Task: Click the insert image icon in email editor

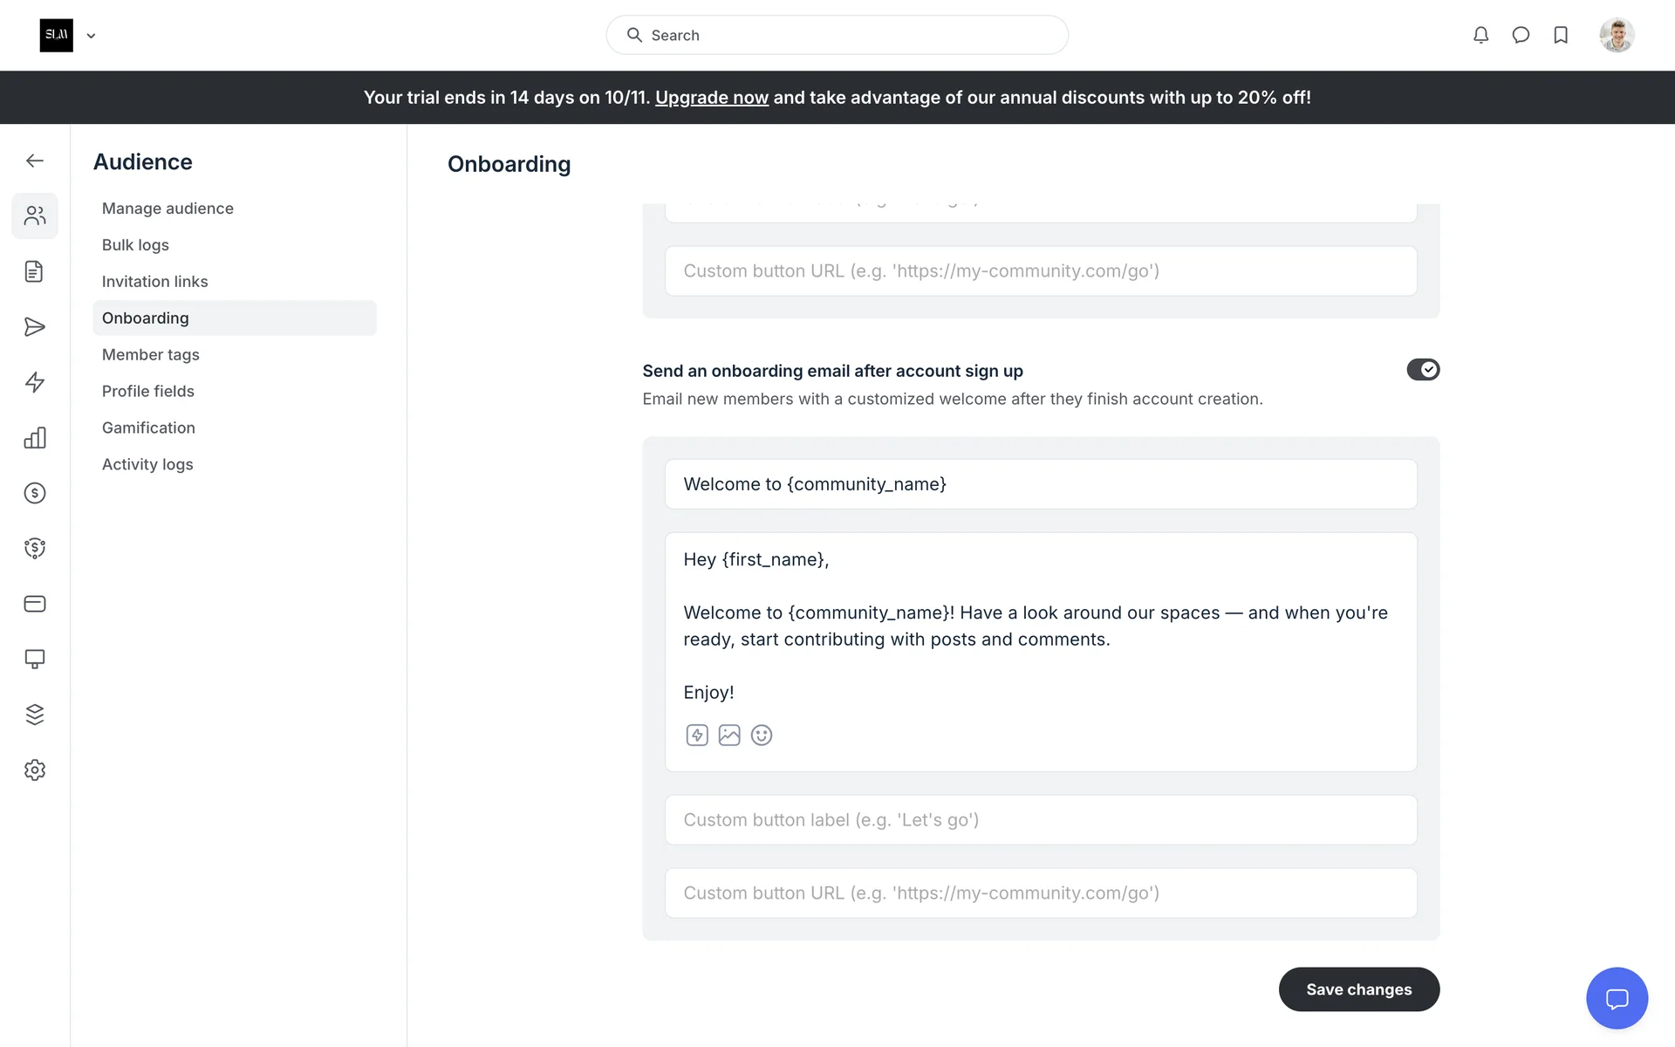Action: 729,736
